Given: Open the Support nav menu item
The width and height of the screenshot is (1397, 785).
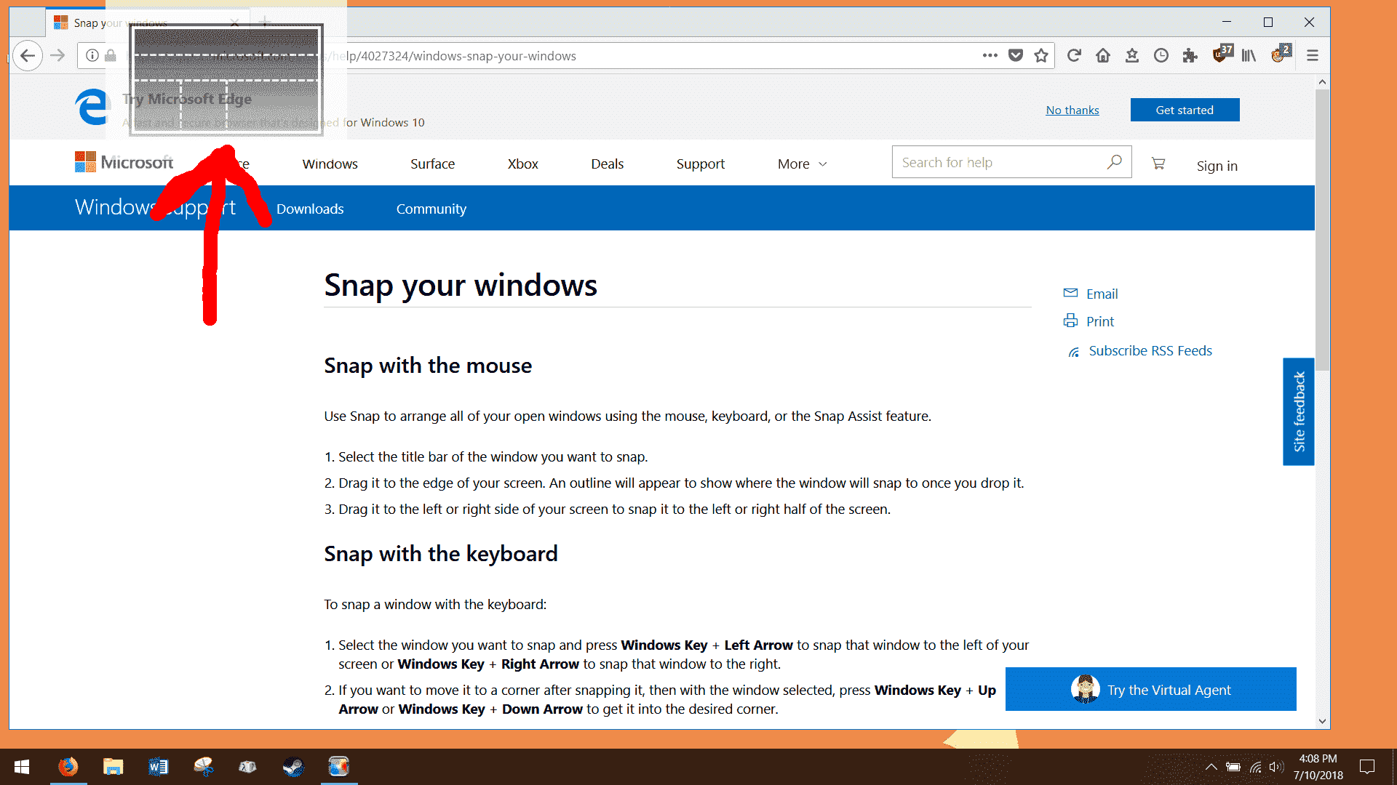Looking at the screenshot, I should pos(701,164).
